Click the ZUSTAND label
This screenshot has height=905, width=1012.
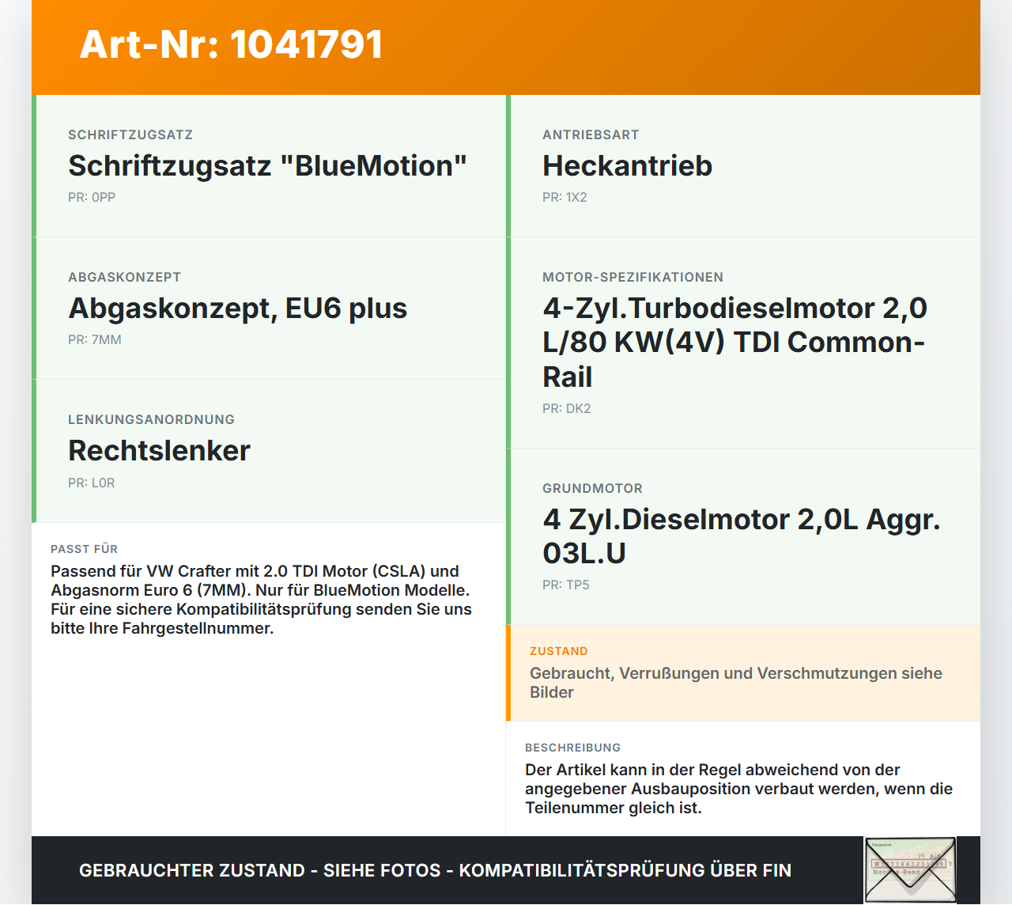point(559,651)
